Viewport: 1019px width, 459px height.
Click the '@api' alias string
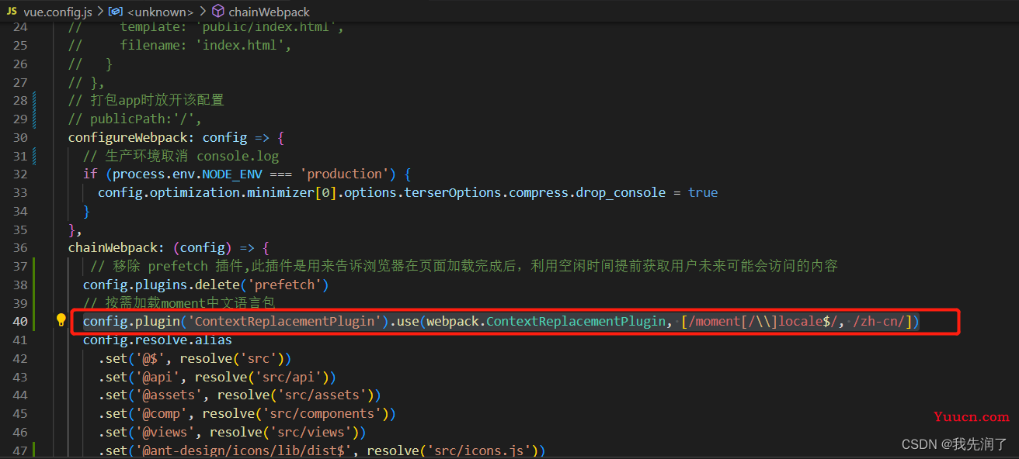pyautogui.click(x=158, y=377)
